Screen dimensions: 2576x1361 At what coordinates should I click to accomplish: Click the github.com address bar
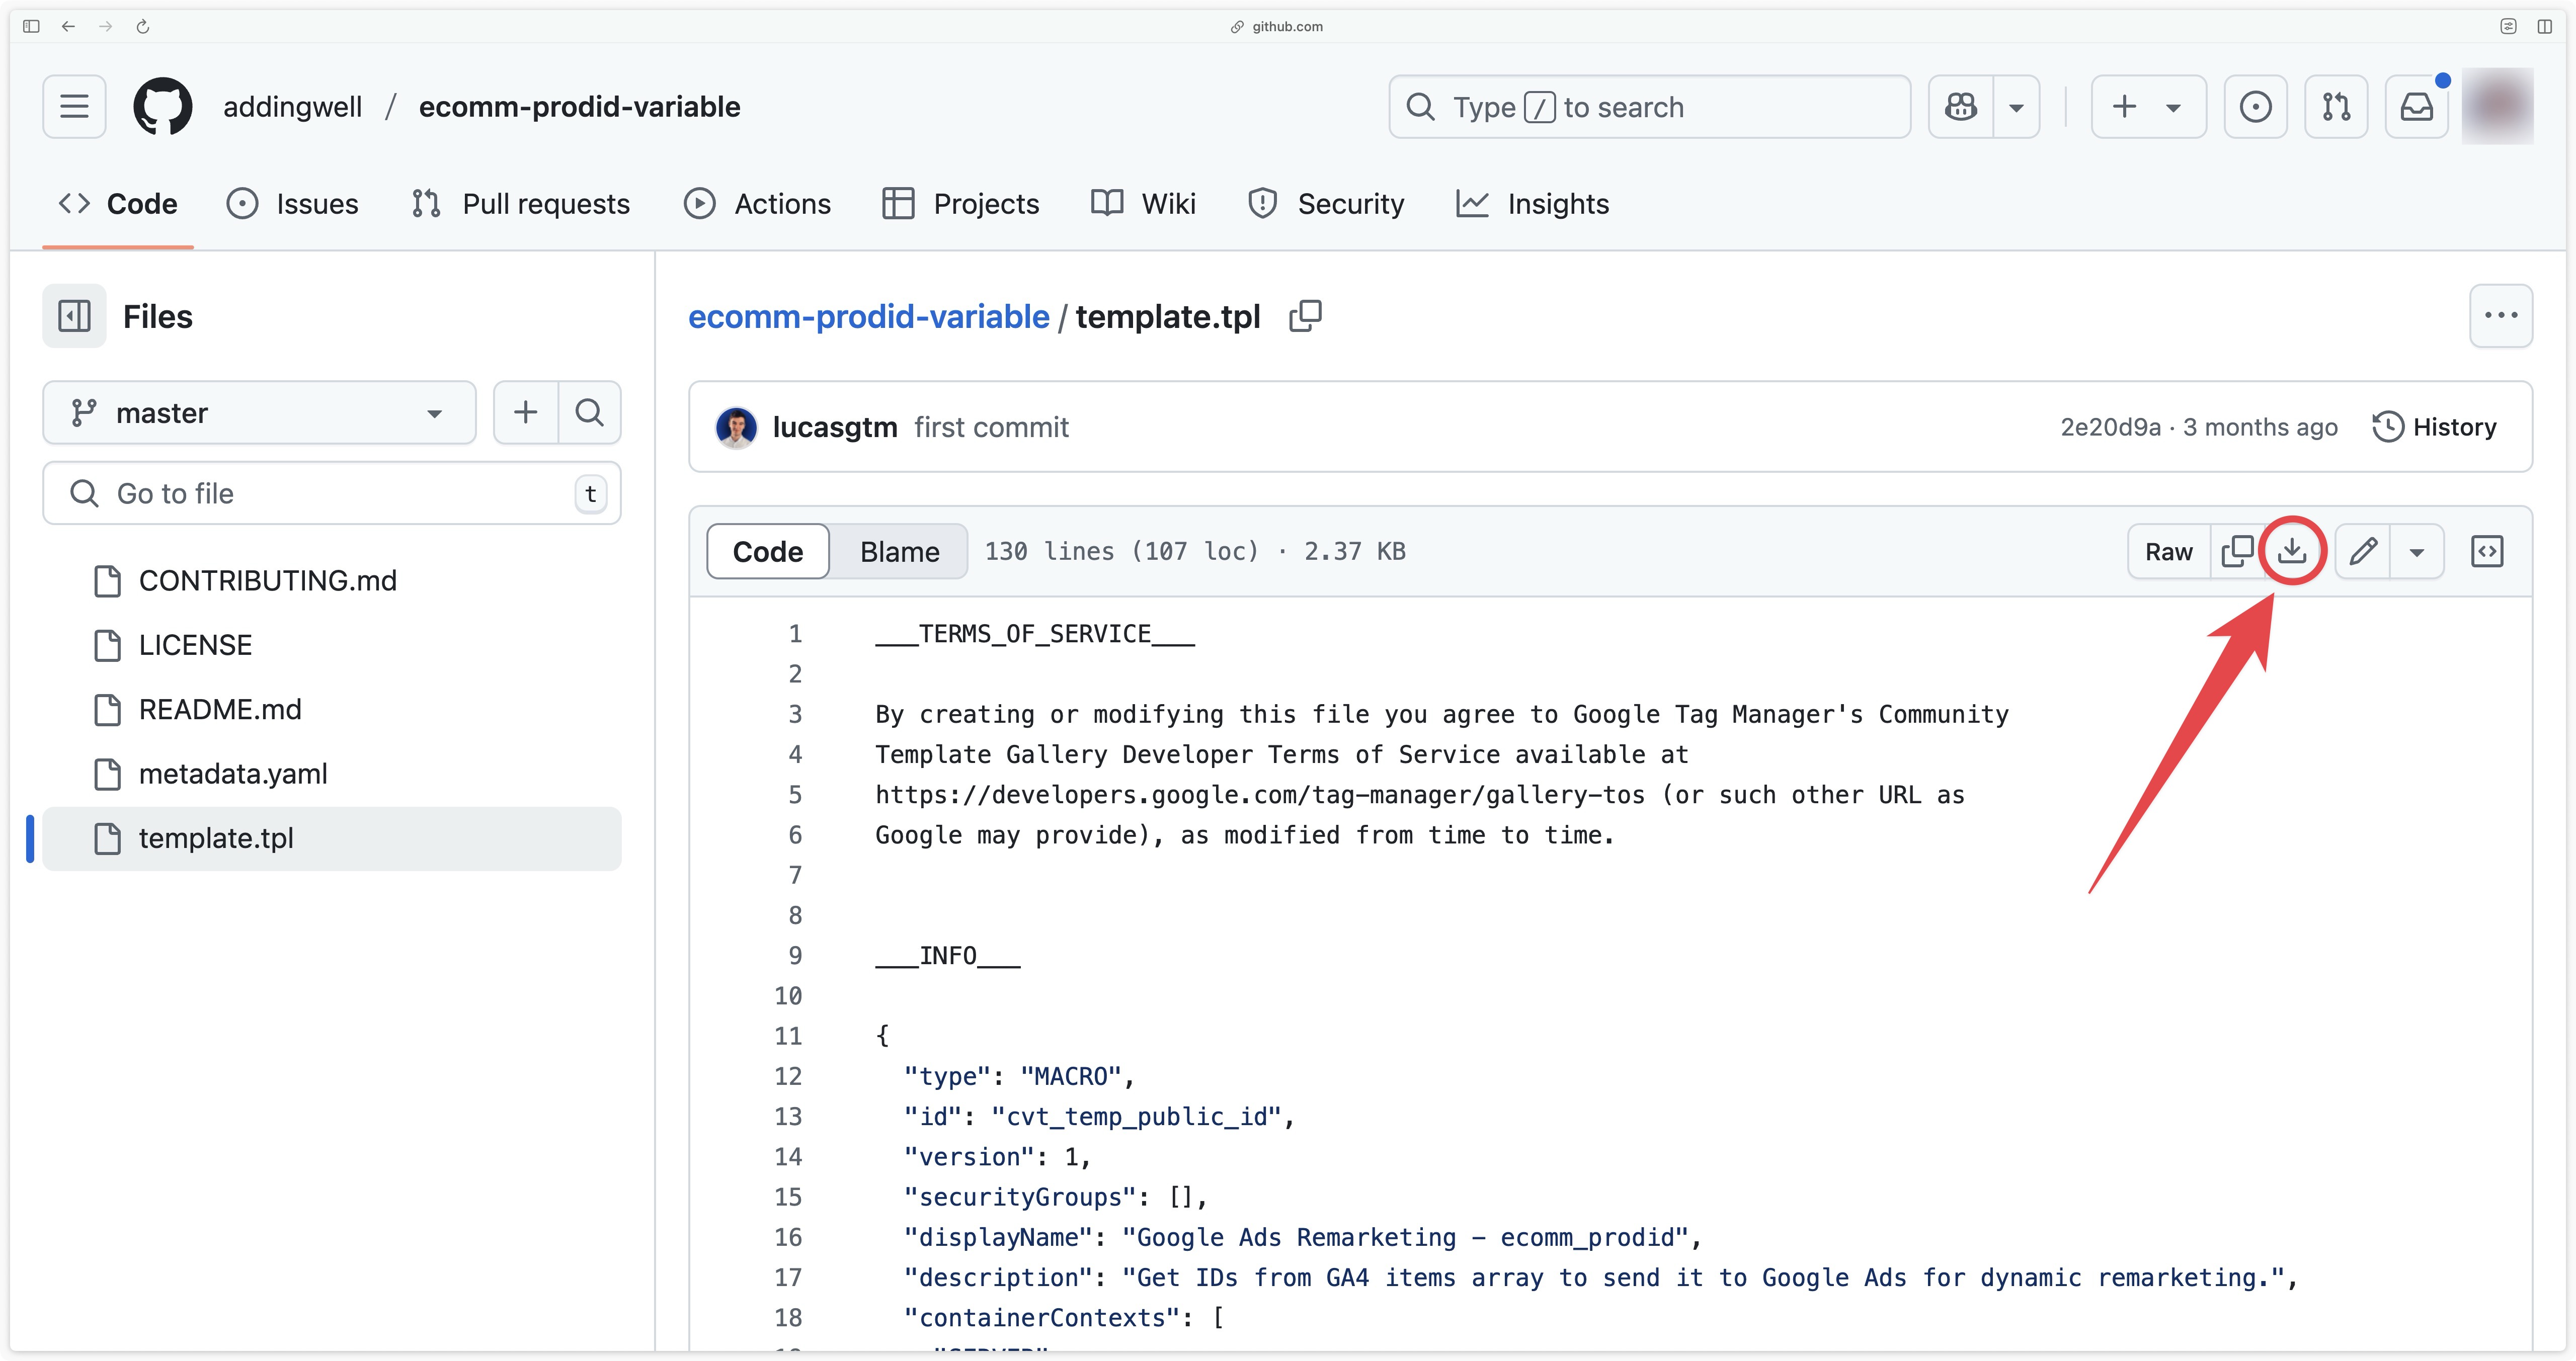point(1277,26)
